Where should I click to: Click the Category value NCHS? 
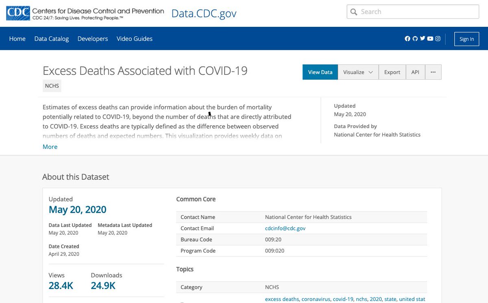(272, 287)
